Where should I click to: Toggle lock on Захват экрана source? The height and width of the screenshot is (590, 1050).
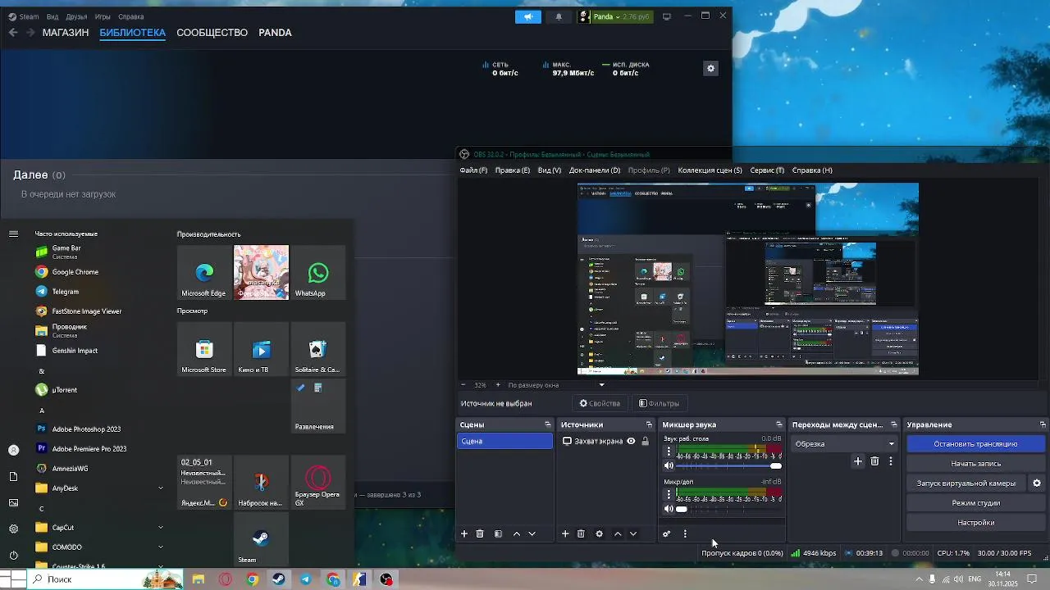pos(646,441)
